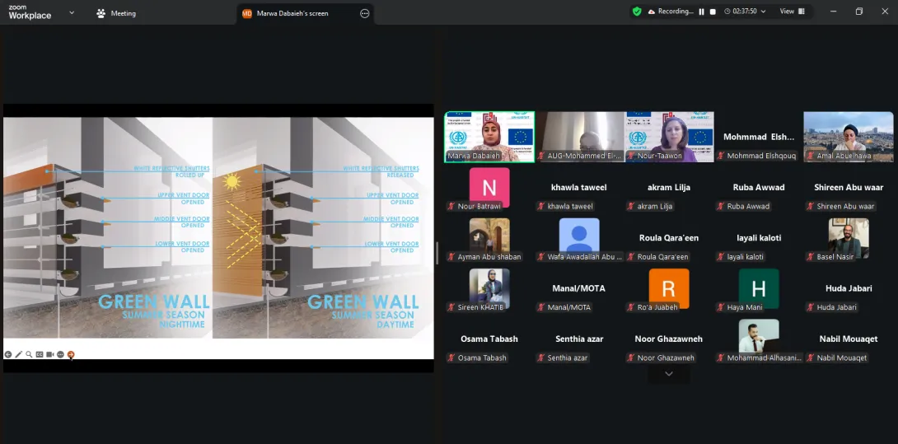This screenshot has height=444, width=898.
Task: Select AUG-Mohammed El video tile
Action: [x=579, y=137]
